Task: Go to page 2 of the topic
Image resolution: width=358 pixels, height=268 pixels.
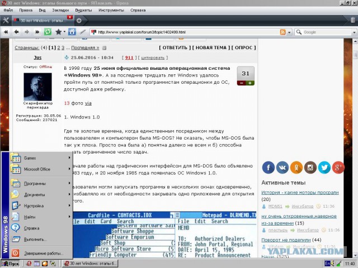Action: click(59, 48)
